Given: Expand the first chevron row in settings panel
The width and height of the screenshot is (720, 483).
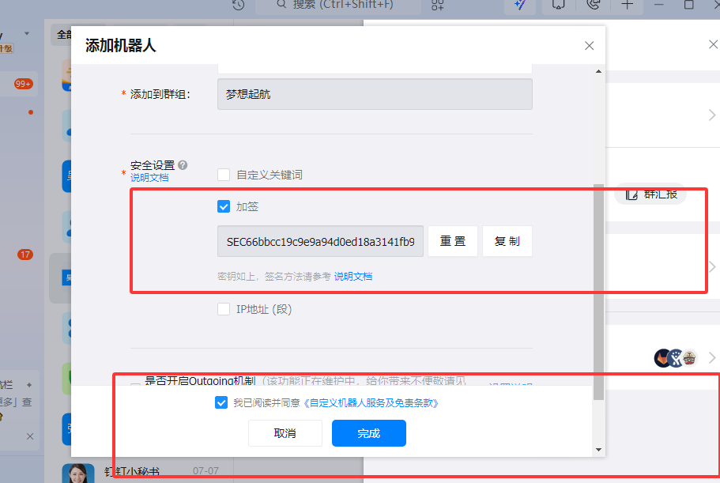Looking at the screenshot, I should (x=712, y=115).
